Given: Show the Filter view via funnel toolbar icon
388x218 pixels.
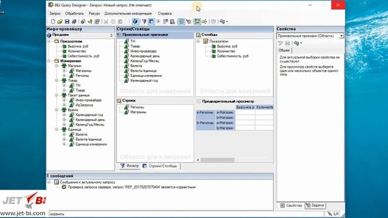Looking at the screenshot, I should [x=144, y=22].
